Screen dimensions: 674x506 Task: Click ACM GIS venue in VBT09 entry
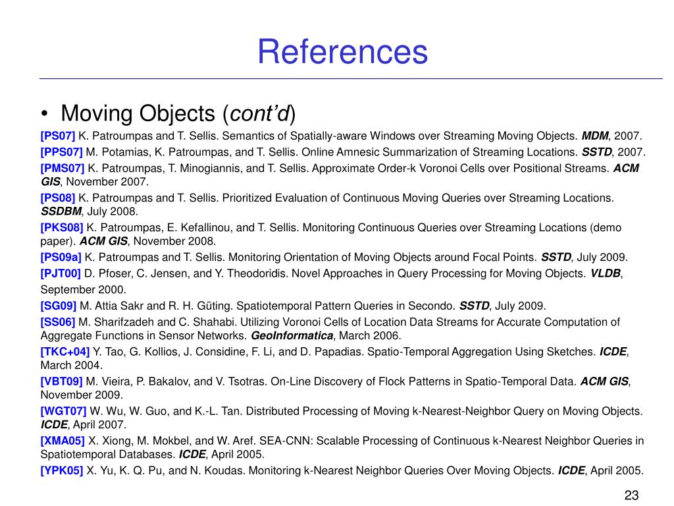click(605, 381)
